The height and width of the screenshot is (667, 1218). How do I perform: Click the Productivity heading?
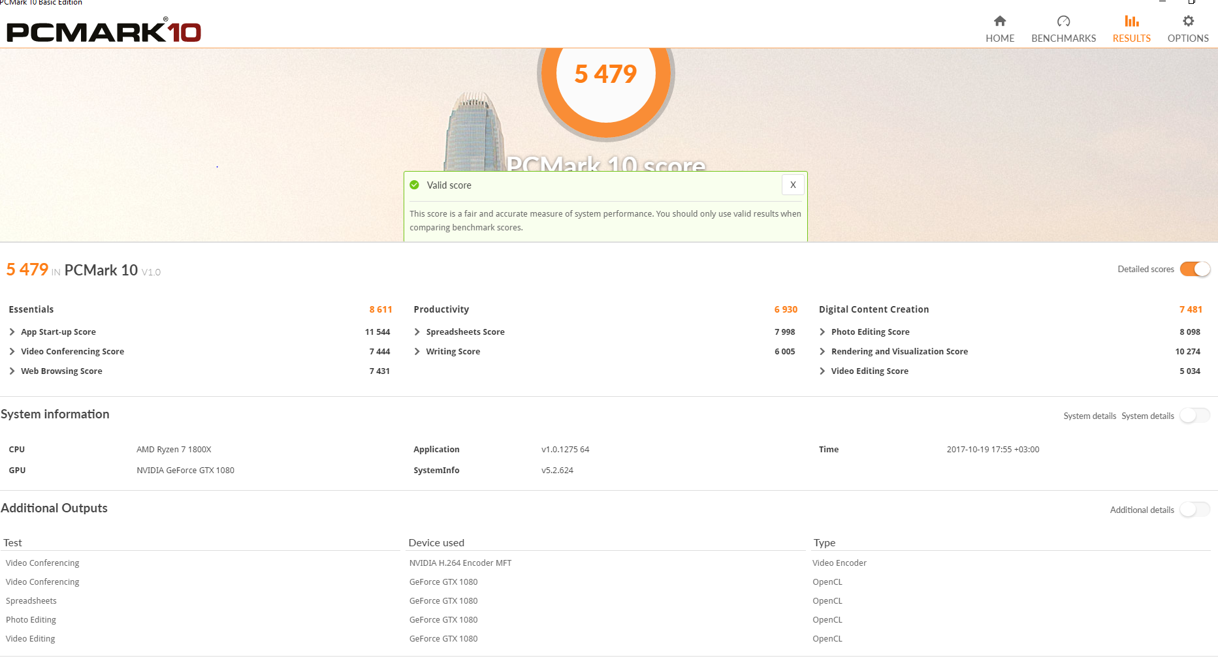click(441, 309)
